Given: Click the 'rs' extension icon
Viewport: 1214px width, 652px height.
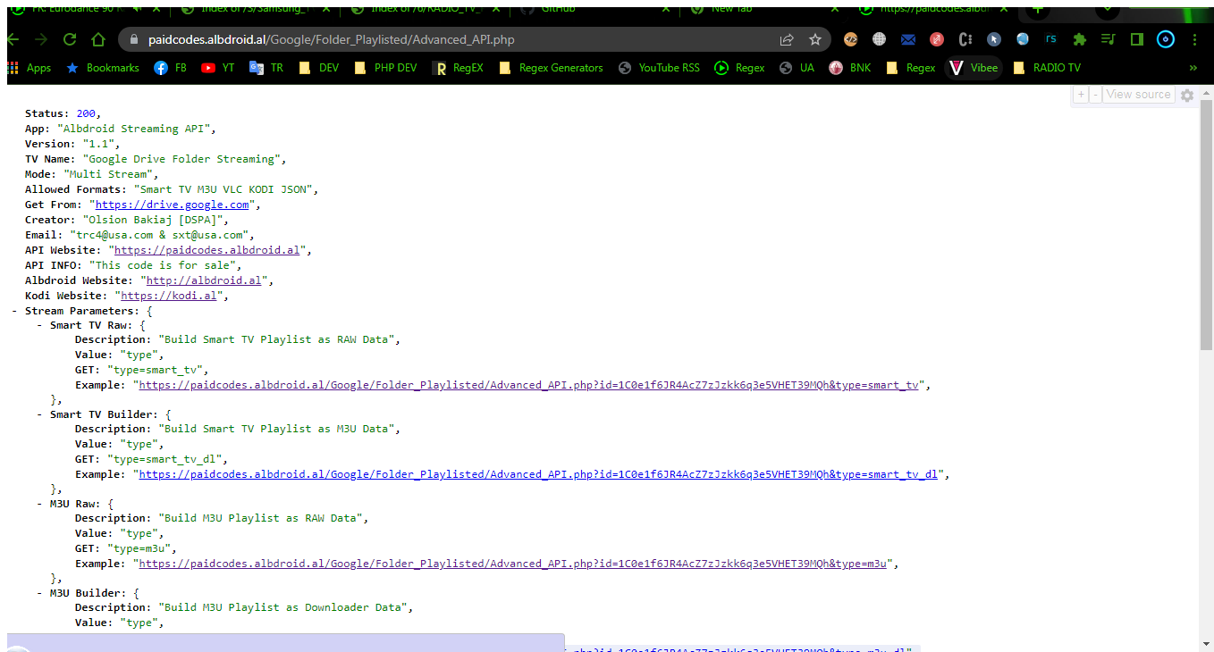Looking at the screenshot, I should [x=1051, y=38].
